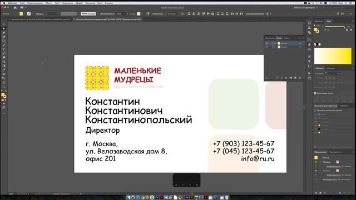Switch to the inactive first document tab
The height and width of the screenshot is (200, 356).
point(41,19)
